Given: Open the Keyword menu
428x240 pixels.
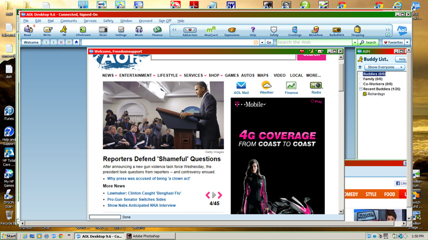Looking at the screenshot, I should [x=146, y=21].
